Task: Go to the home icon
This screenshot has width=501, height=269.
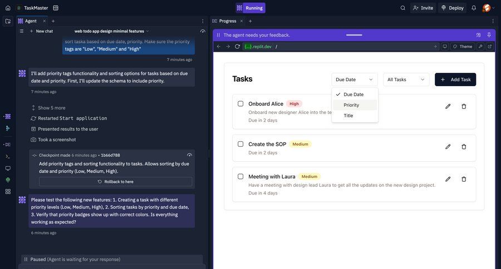Action: tap(8, 8)
